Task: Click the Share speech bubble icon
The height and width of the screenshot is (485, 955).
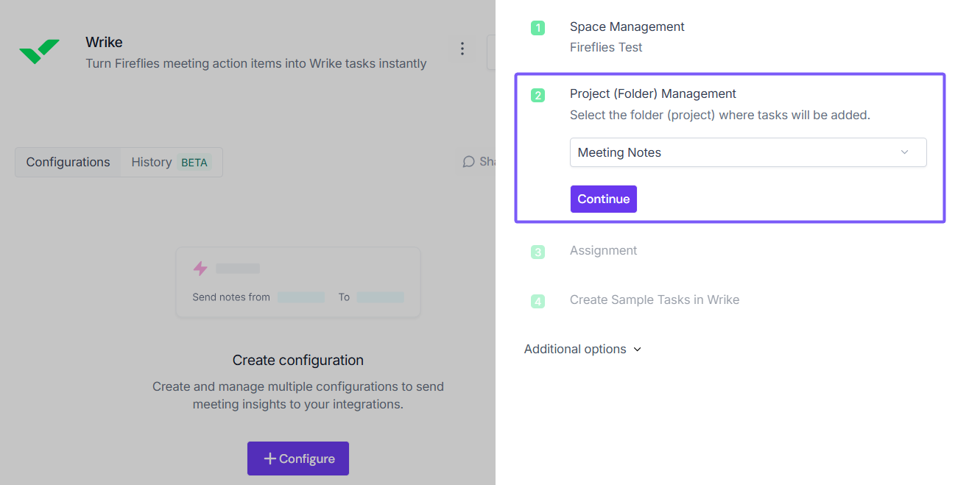Action: click(x=468, y=162)
